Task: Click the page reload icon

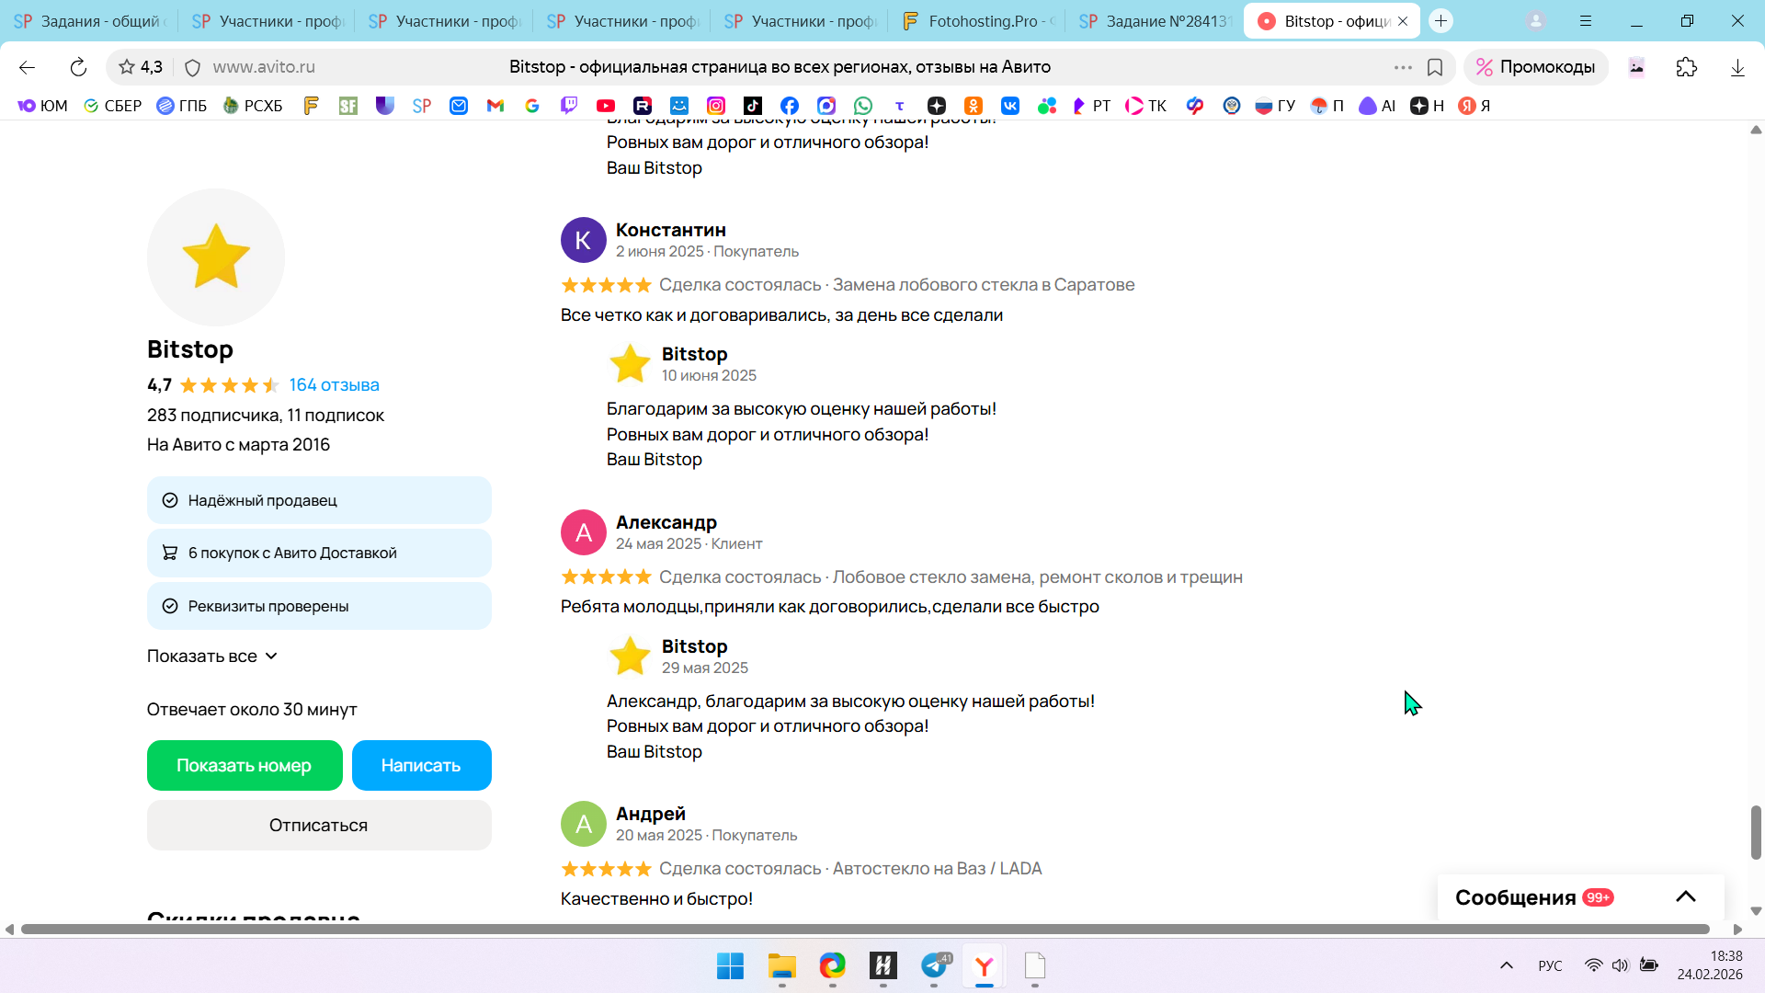Action: coord(78,67)
